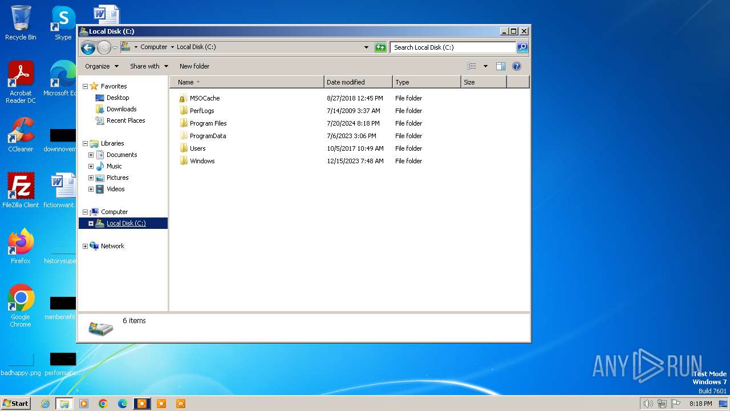Image resolution: width=730 pixels, height=411 pixels.
Task: Open Desktop in Favorites
Action: pos(117,98)
